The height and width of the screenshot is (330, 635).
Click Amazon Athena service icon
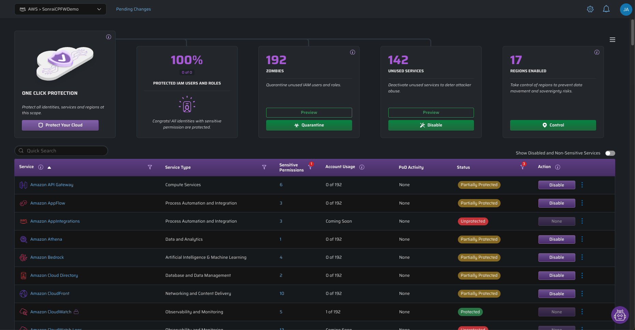[x=23, y=239]
